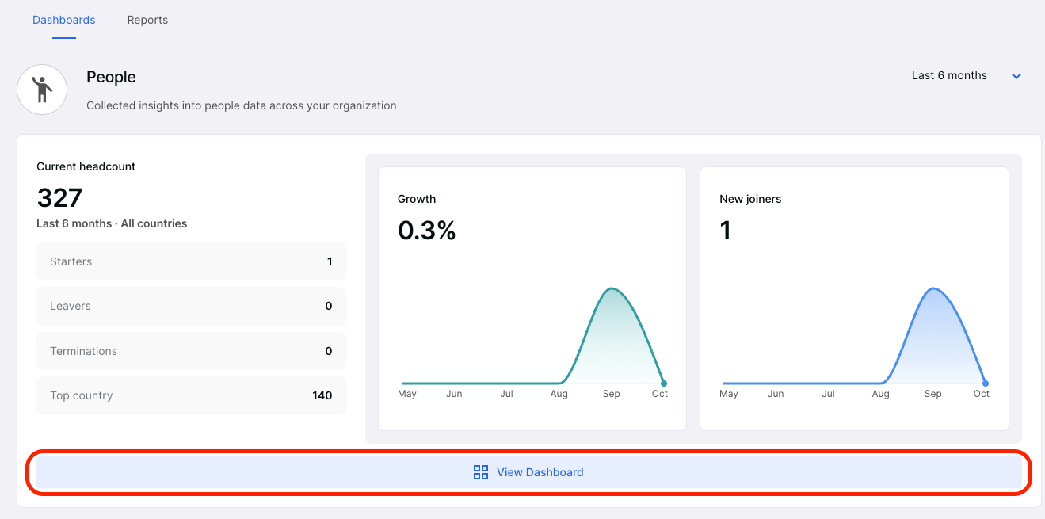The width and height of the screenshot is (1045, 519).
Task: Click the People dashboard title
Action: 111,77
